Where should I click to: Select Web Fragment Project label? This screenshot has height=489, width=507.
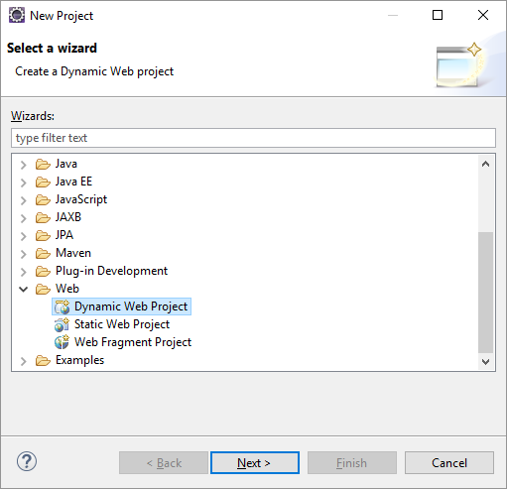[x=133, y=342]
